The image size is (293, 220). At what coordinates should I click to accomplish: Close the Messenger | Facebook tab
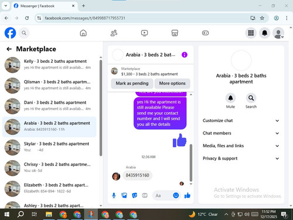pyautogui.click(x=73, y=6)
